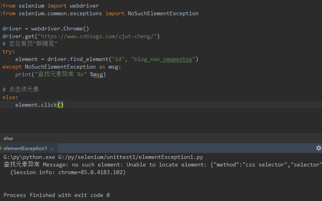This screenshot has width=322, height=201.
Task: Click the underlined msg variable in print
Action: point(98,75)
